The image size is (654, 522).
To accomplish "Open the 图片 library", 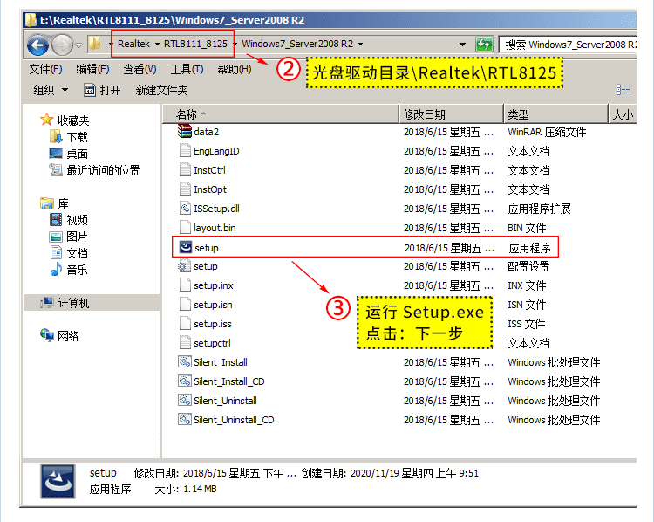I will point(68,237).
